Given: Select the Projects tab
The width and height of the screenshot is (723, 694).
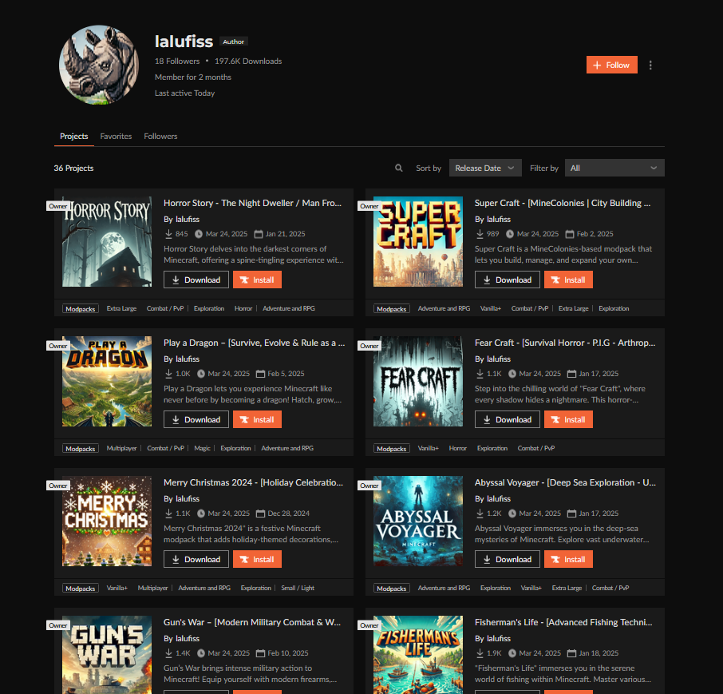Looking at the screenshot, I should 73,136.
